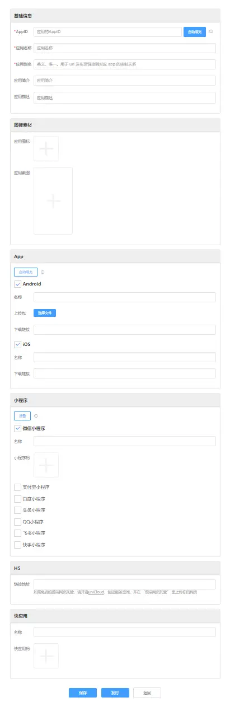The image size is (230, 702).
Task: Enable the 支付宝小程序 checkbox
Action: click(17, 487)
